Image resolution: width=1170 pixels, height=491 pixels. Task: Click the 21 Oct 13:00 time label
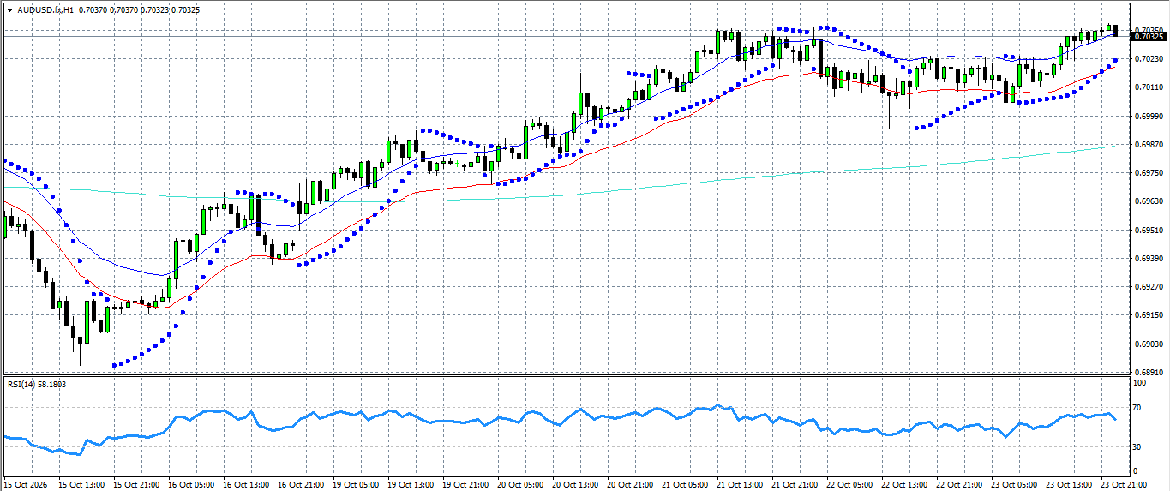739,484
